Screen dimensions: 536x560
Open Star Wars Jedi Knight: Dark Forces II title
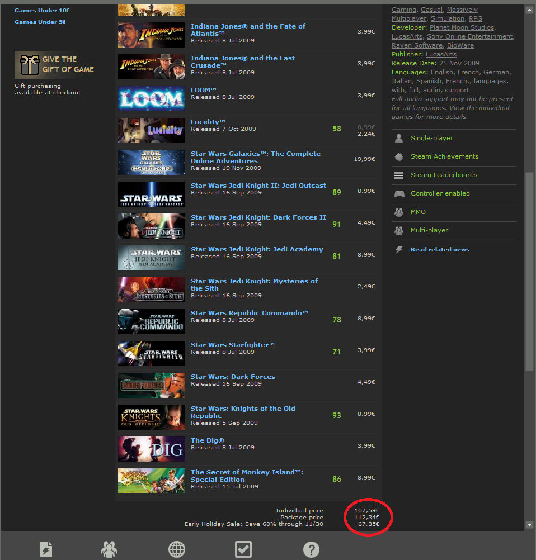pos(258,217)
